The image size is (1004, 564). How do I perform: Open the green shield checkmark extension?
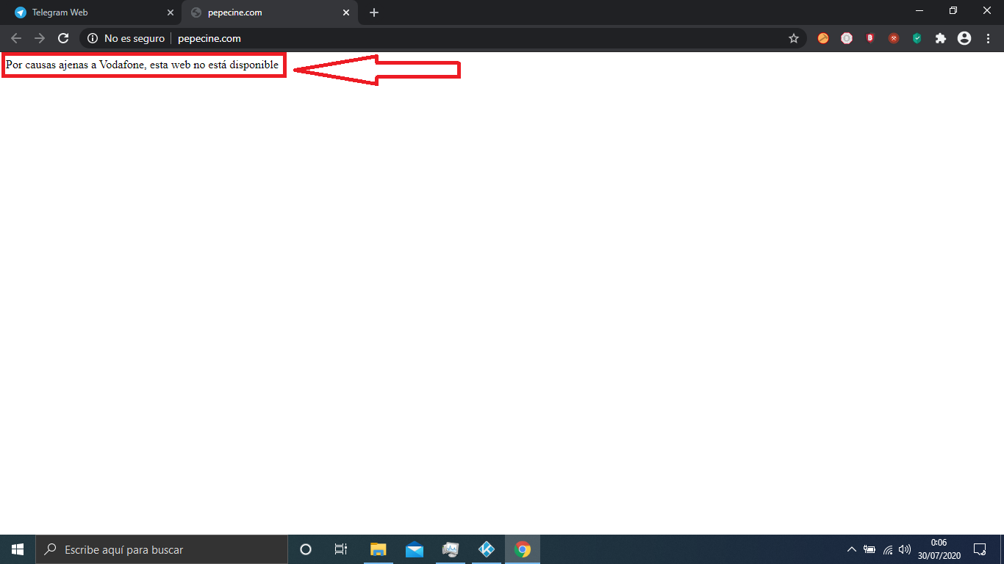pyautogui.click(x=917, y=38)
